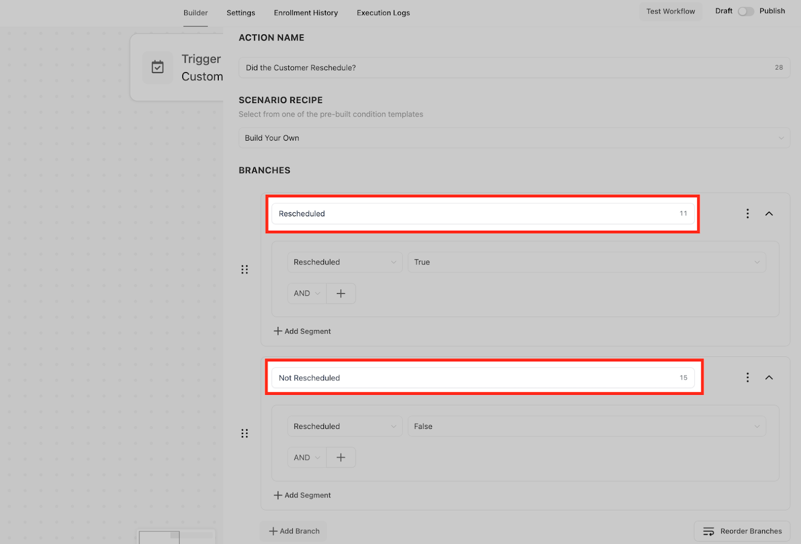Click the Test Workflow button
This screenshot has width=801, height=544.
(x=670, y=12)
